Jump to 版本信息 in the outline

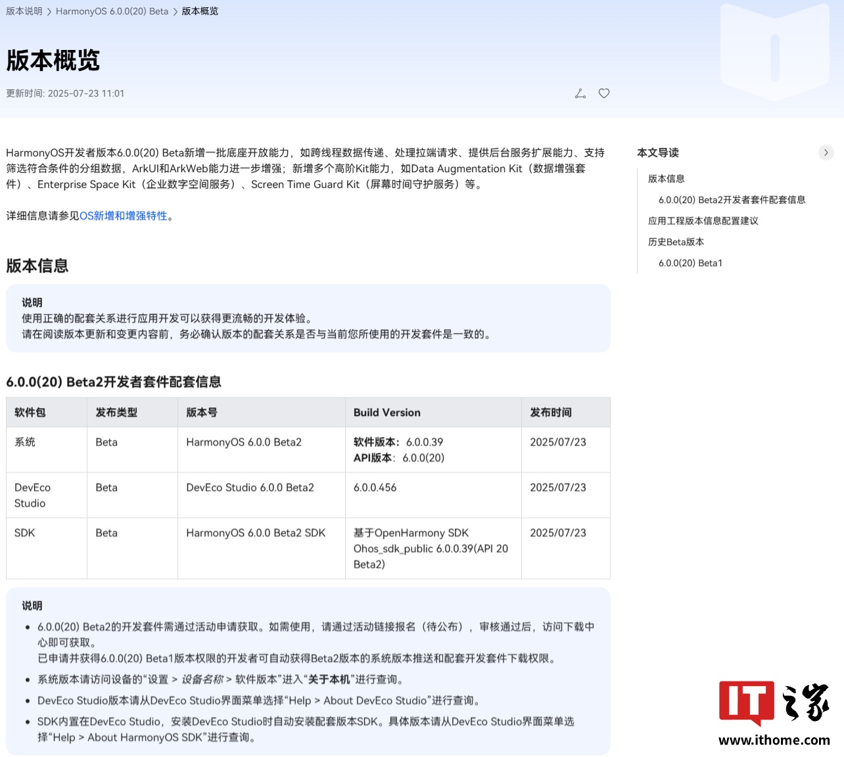coord(666,179)
